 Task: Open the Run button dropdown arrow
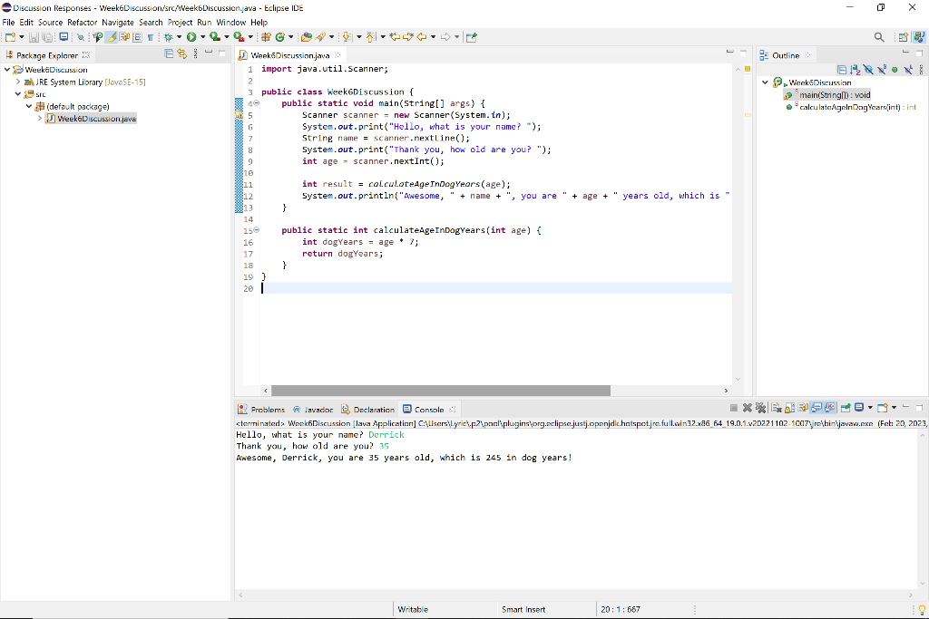coord(202,36)
